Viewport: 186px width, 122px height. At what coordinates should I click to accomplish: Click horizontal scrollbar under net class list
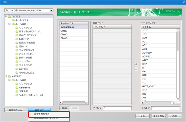[74, 103]
